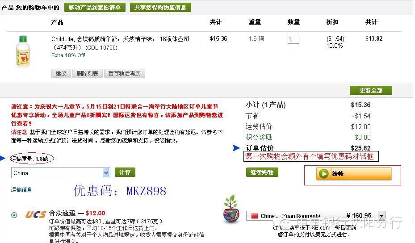Click the $13.82 item total
Image resolution: width=415 pixels, height=243 pixels.
pos(374,39)
